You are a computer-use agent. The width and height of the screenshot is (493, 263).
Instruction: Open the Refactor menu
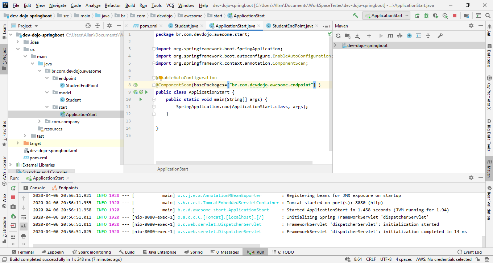point(113,5)
